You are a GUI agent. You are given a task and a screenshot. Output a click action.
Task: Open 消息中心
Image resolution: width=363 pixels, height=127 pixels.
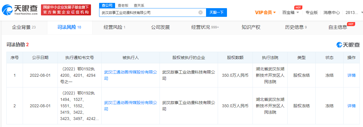(x=332, y=12)
